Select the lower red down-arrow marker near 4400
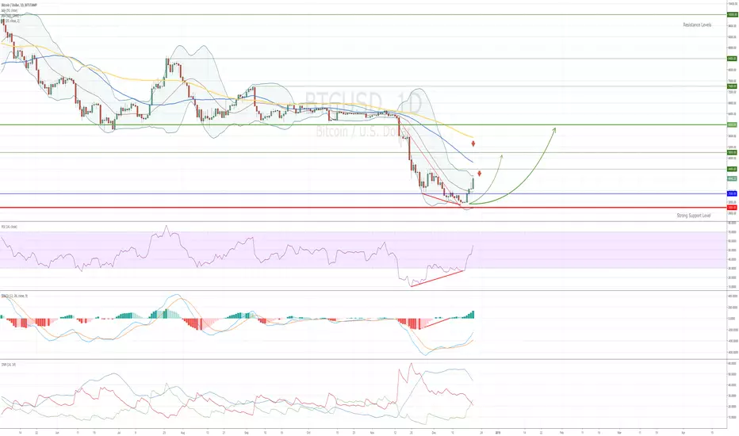739x436 pixels. coord(479,174)
